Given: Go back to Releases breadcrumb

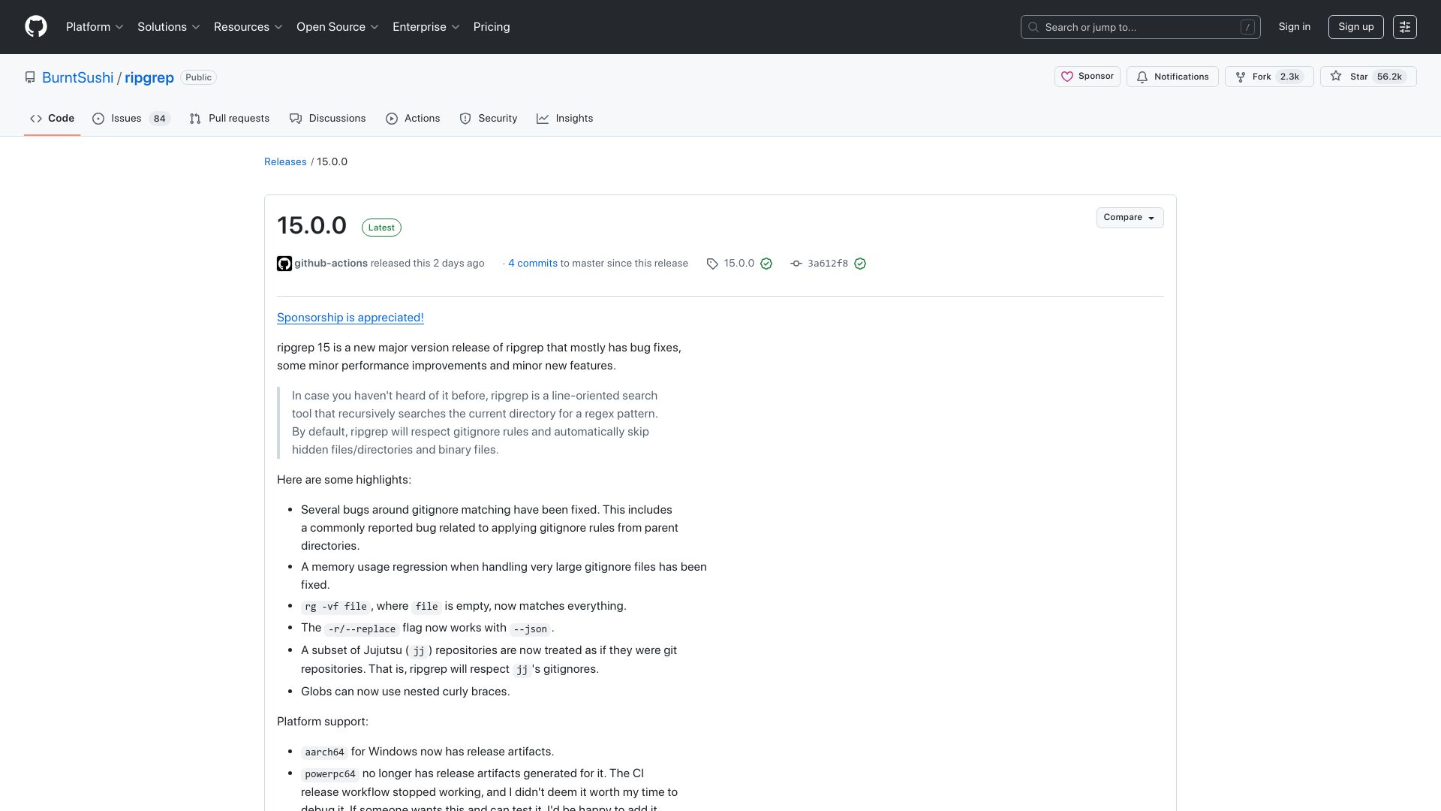Looking at the screenshot, I should tap(285, 162).
